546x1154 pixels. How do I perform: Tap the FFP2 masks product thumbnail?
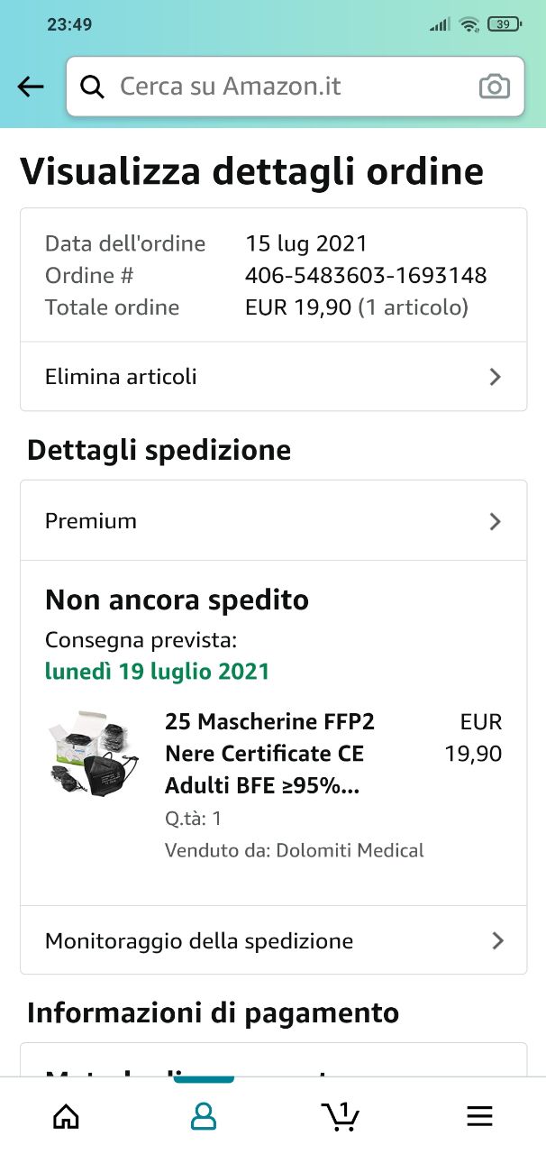[x=94, y=754]
